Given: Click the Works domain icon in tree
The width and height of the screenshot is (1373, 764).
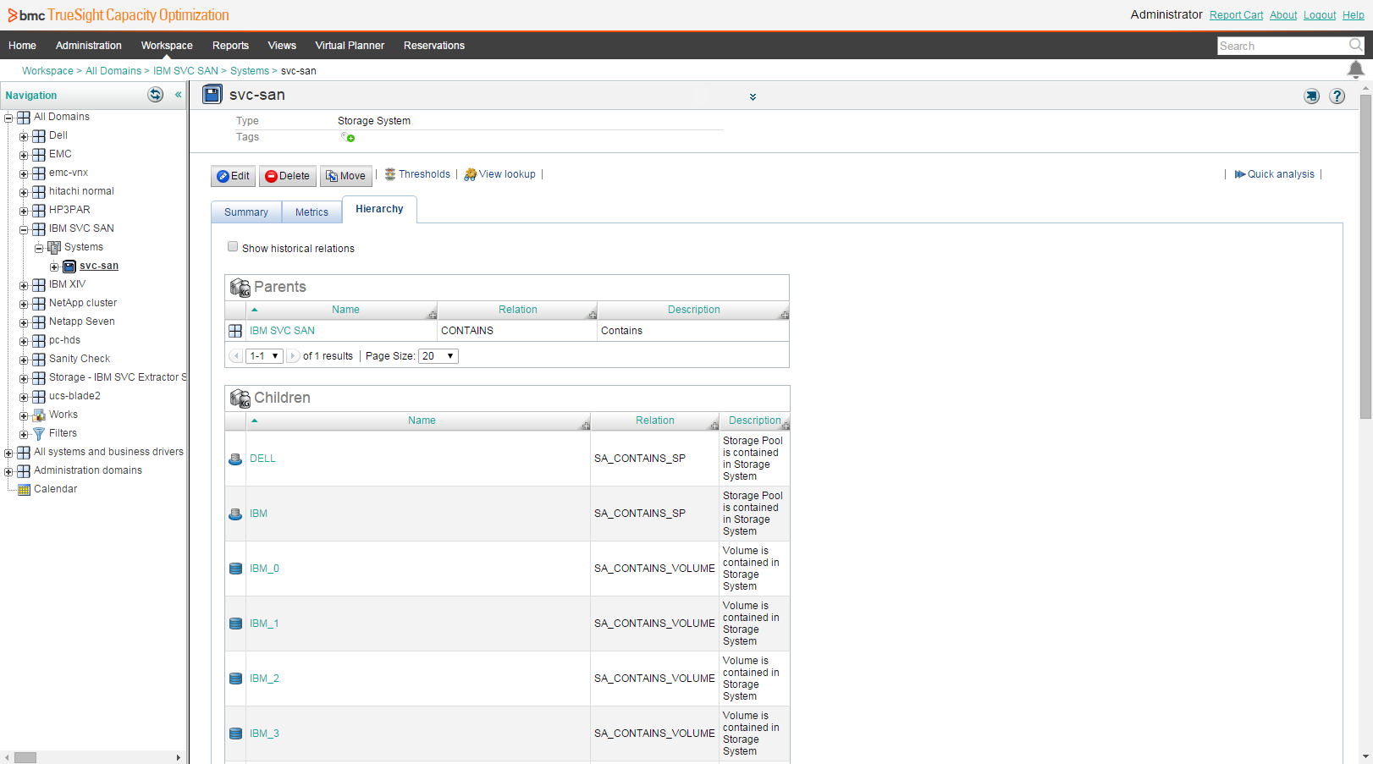Looking at the screenshot, I should point(39,415).
